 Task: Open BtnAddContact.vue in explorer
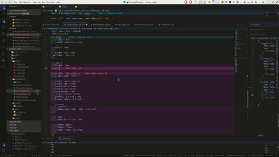pos(23,88)
